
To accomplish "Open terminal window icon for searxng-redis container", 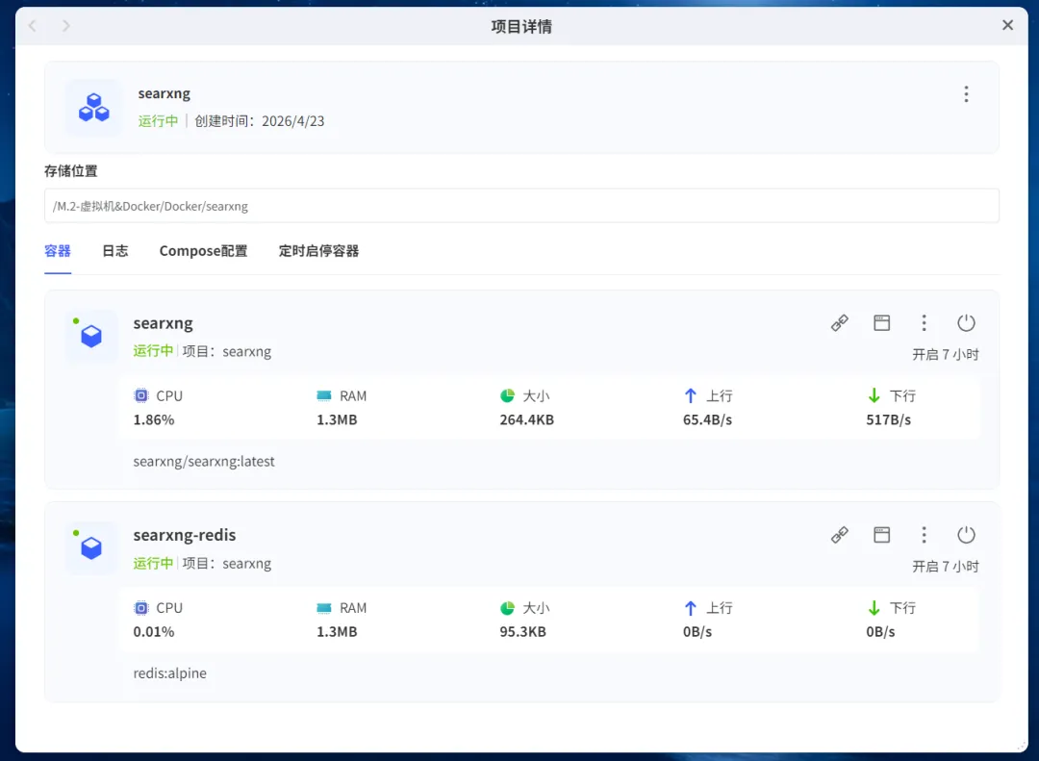I will coord(881,535).
